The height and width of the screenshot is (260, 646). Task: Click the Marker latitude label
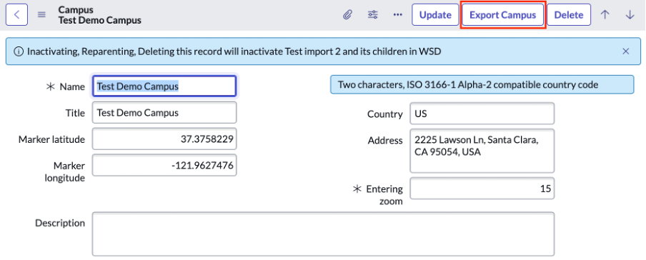tap(51, 139)
